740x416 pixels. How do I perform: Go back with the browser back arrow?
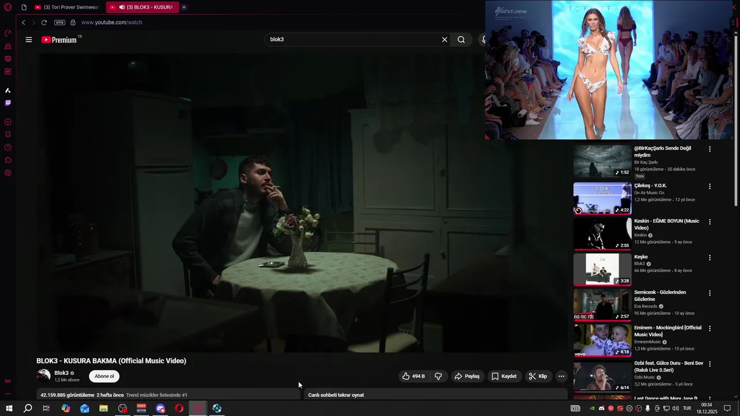pos(23,23)
